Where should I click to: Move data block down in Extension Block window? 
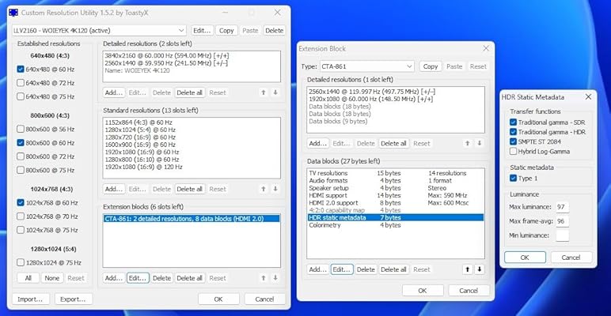coord(480,269)
